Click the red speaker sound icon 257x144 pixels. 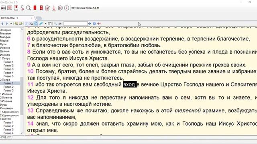(x=99, y=24)
